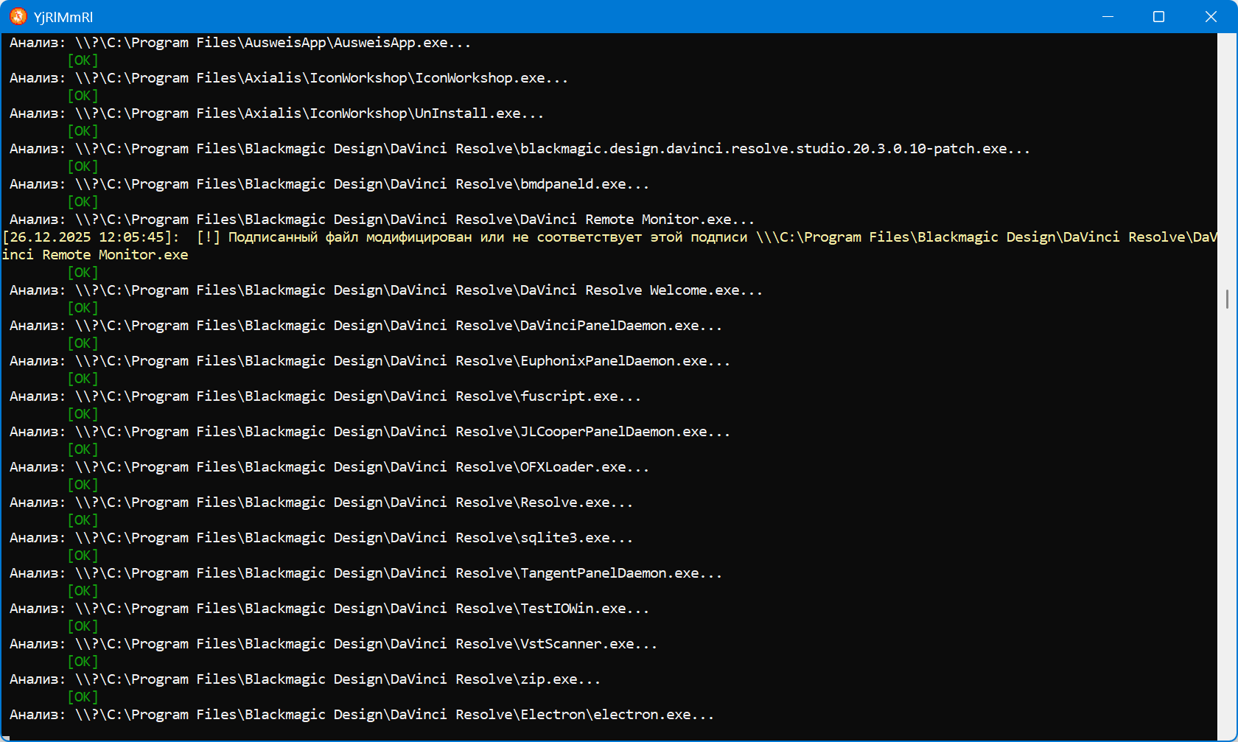Viewport: 1238px width, 742px height.
Task: Maximize the YjRlMmRl console window
Action: [x=1158, y=16]
